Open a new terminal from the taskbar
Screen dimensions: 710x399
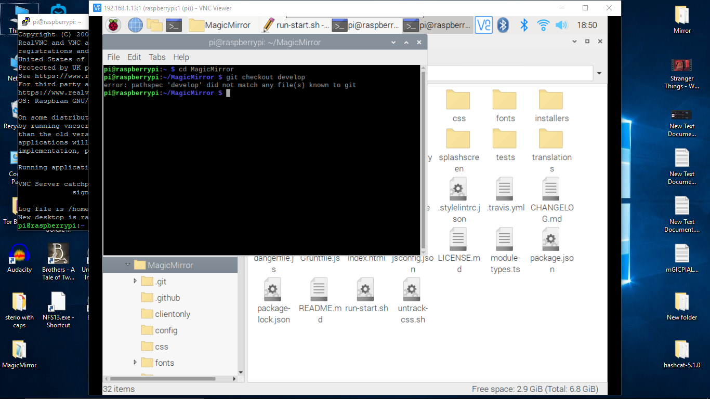tap(174, 24)
